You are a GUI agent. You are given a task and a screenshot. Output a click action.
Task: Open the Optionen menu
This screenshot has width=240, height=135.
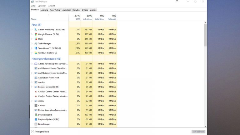(42, 6)
